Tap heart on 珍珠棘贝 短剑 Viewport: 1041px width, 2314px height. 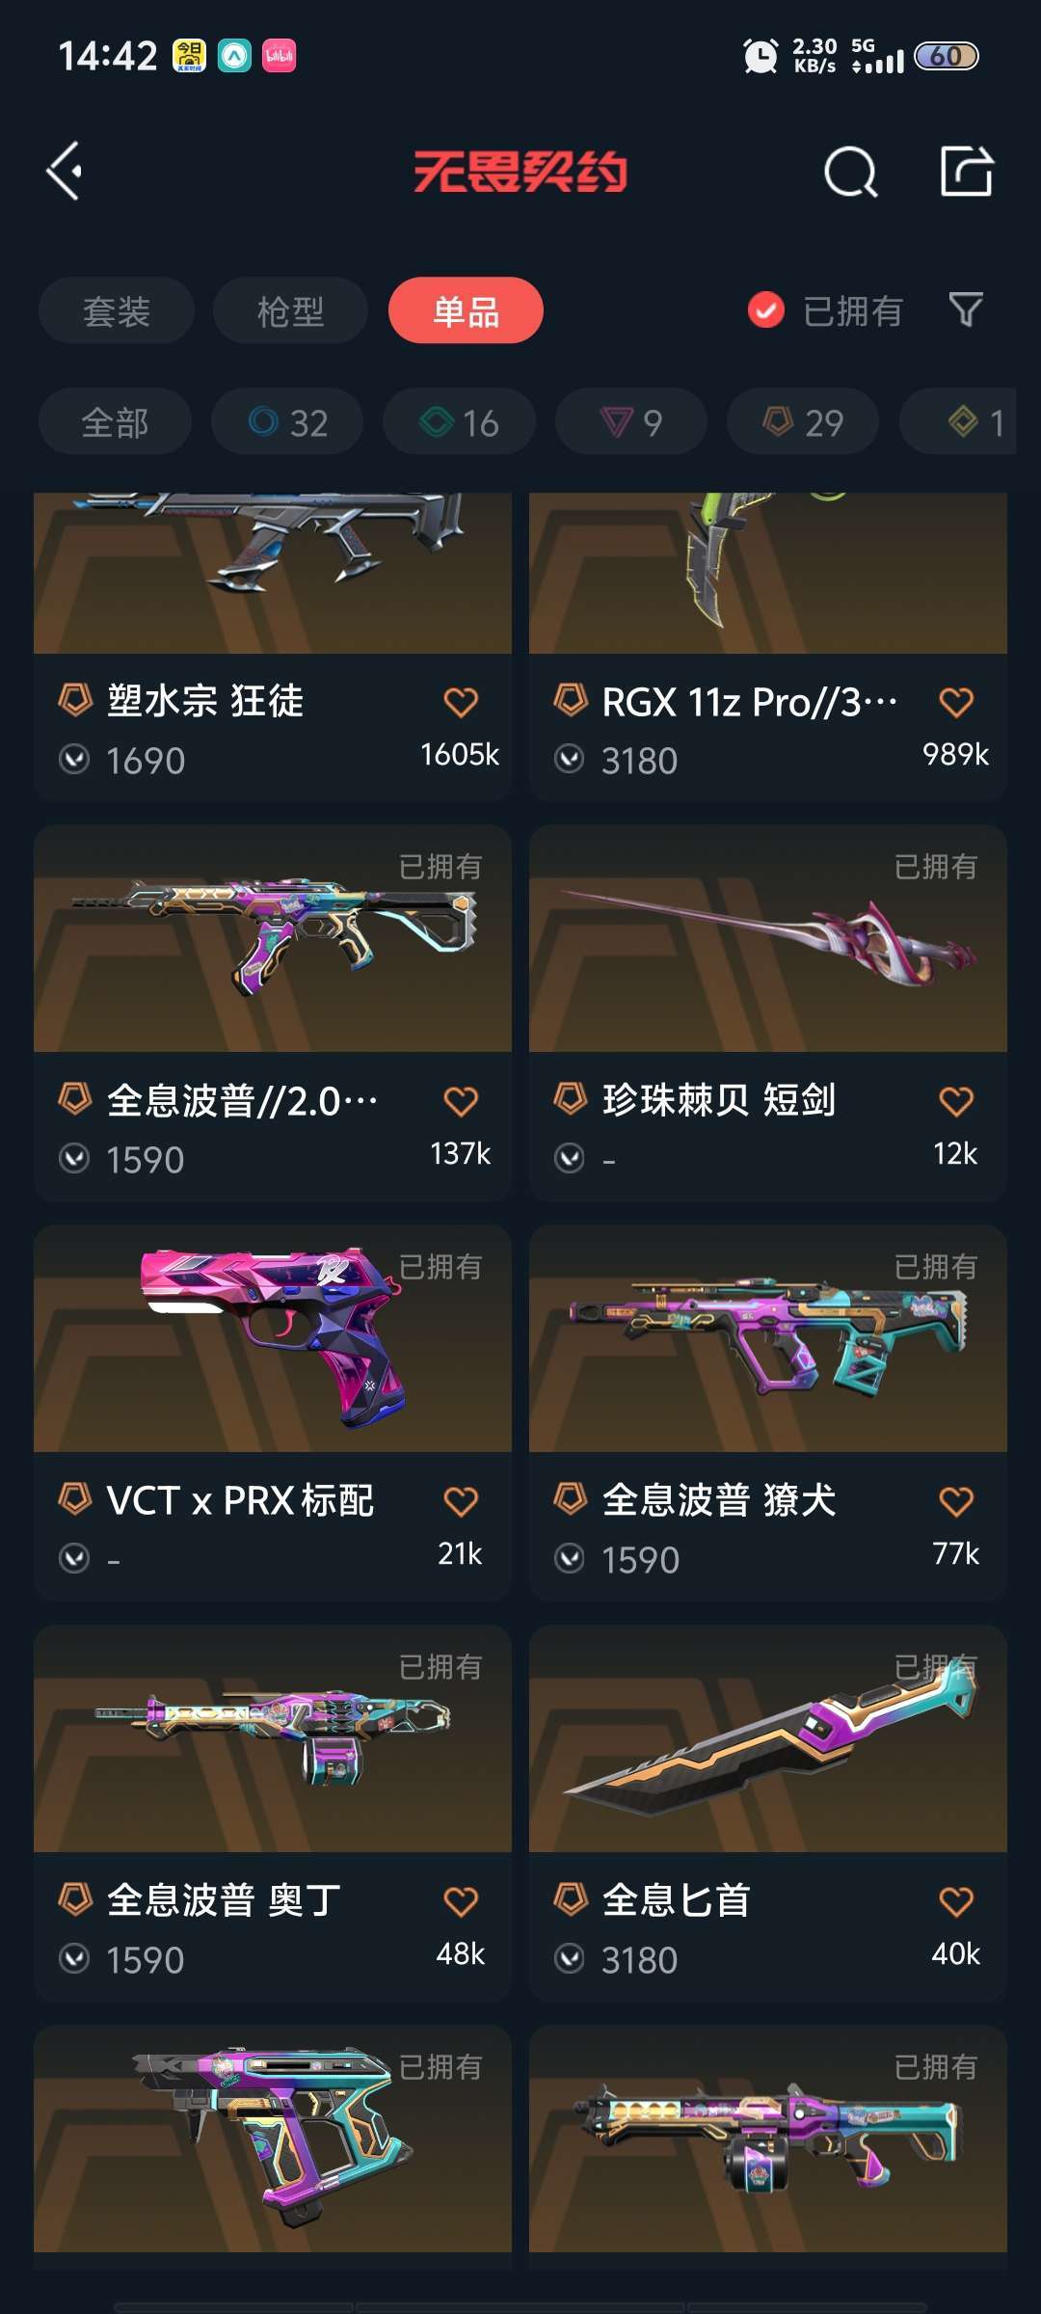click(956, 1101)
